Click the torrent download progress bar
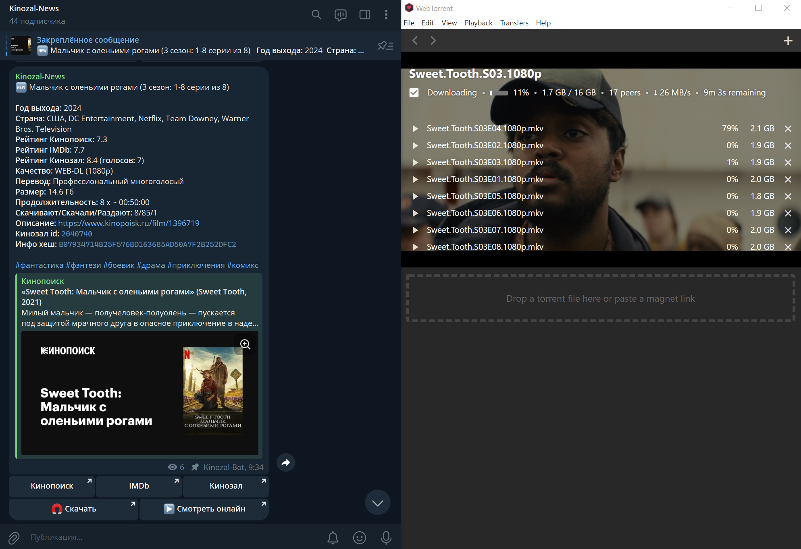 [x=499, y=93]
